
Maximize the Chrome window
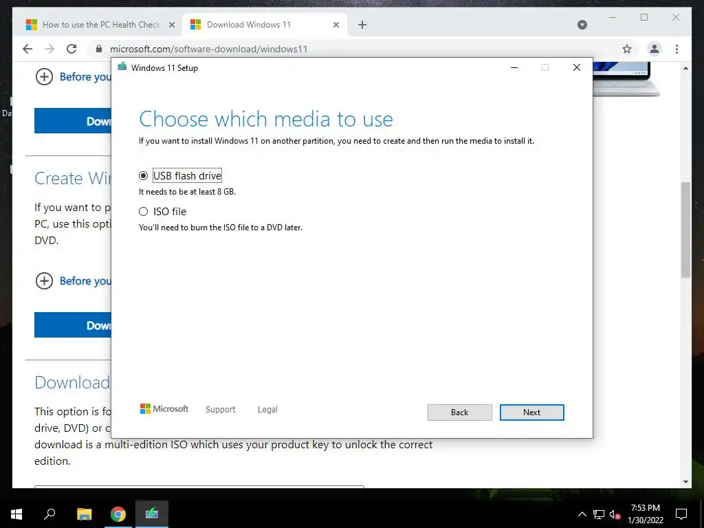coord(643,17)
